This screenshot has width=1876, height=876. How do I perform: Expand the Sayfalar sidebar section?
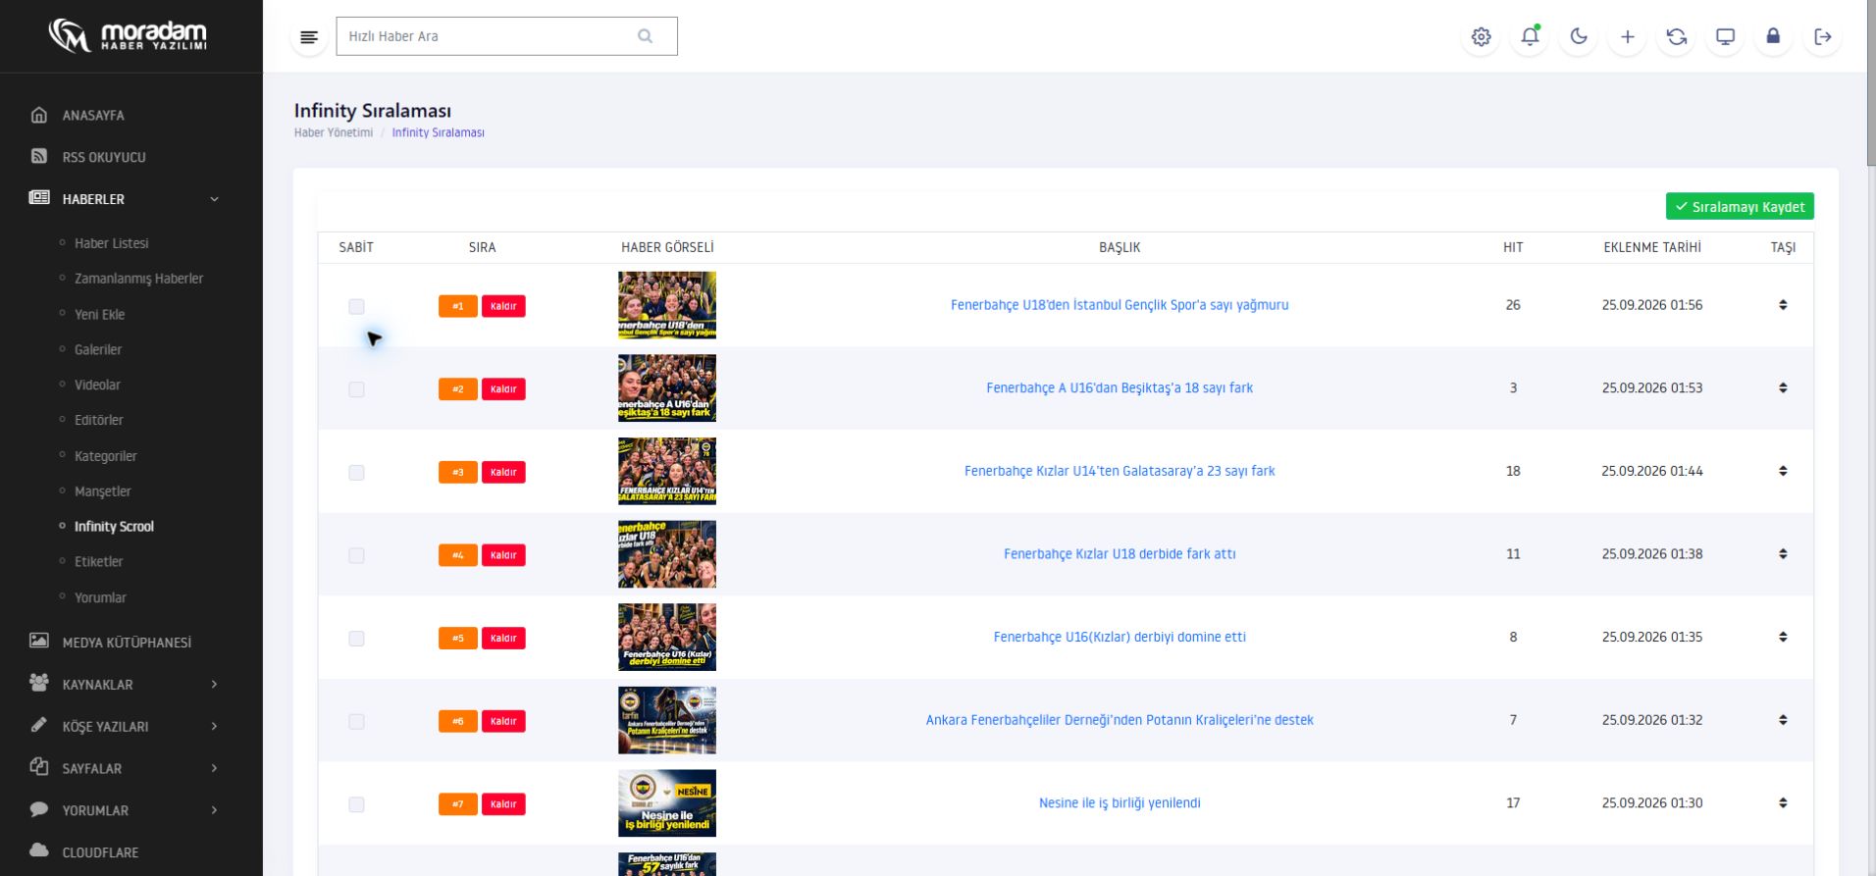pos(130,768)
